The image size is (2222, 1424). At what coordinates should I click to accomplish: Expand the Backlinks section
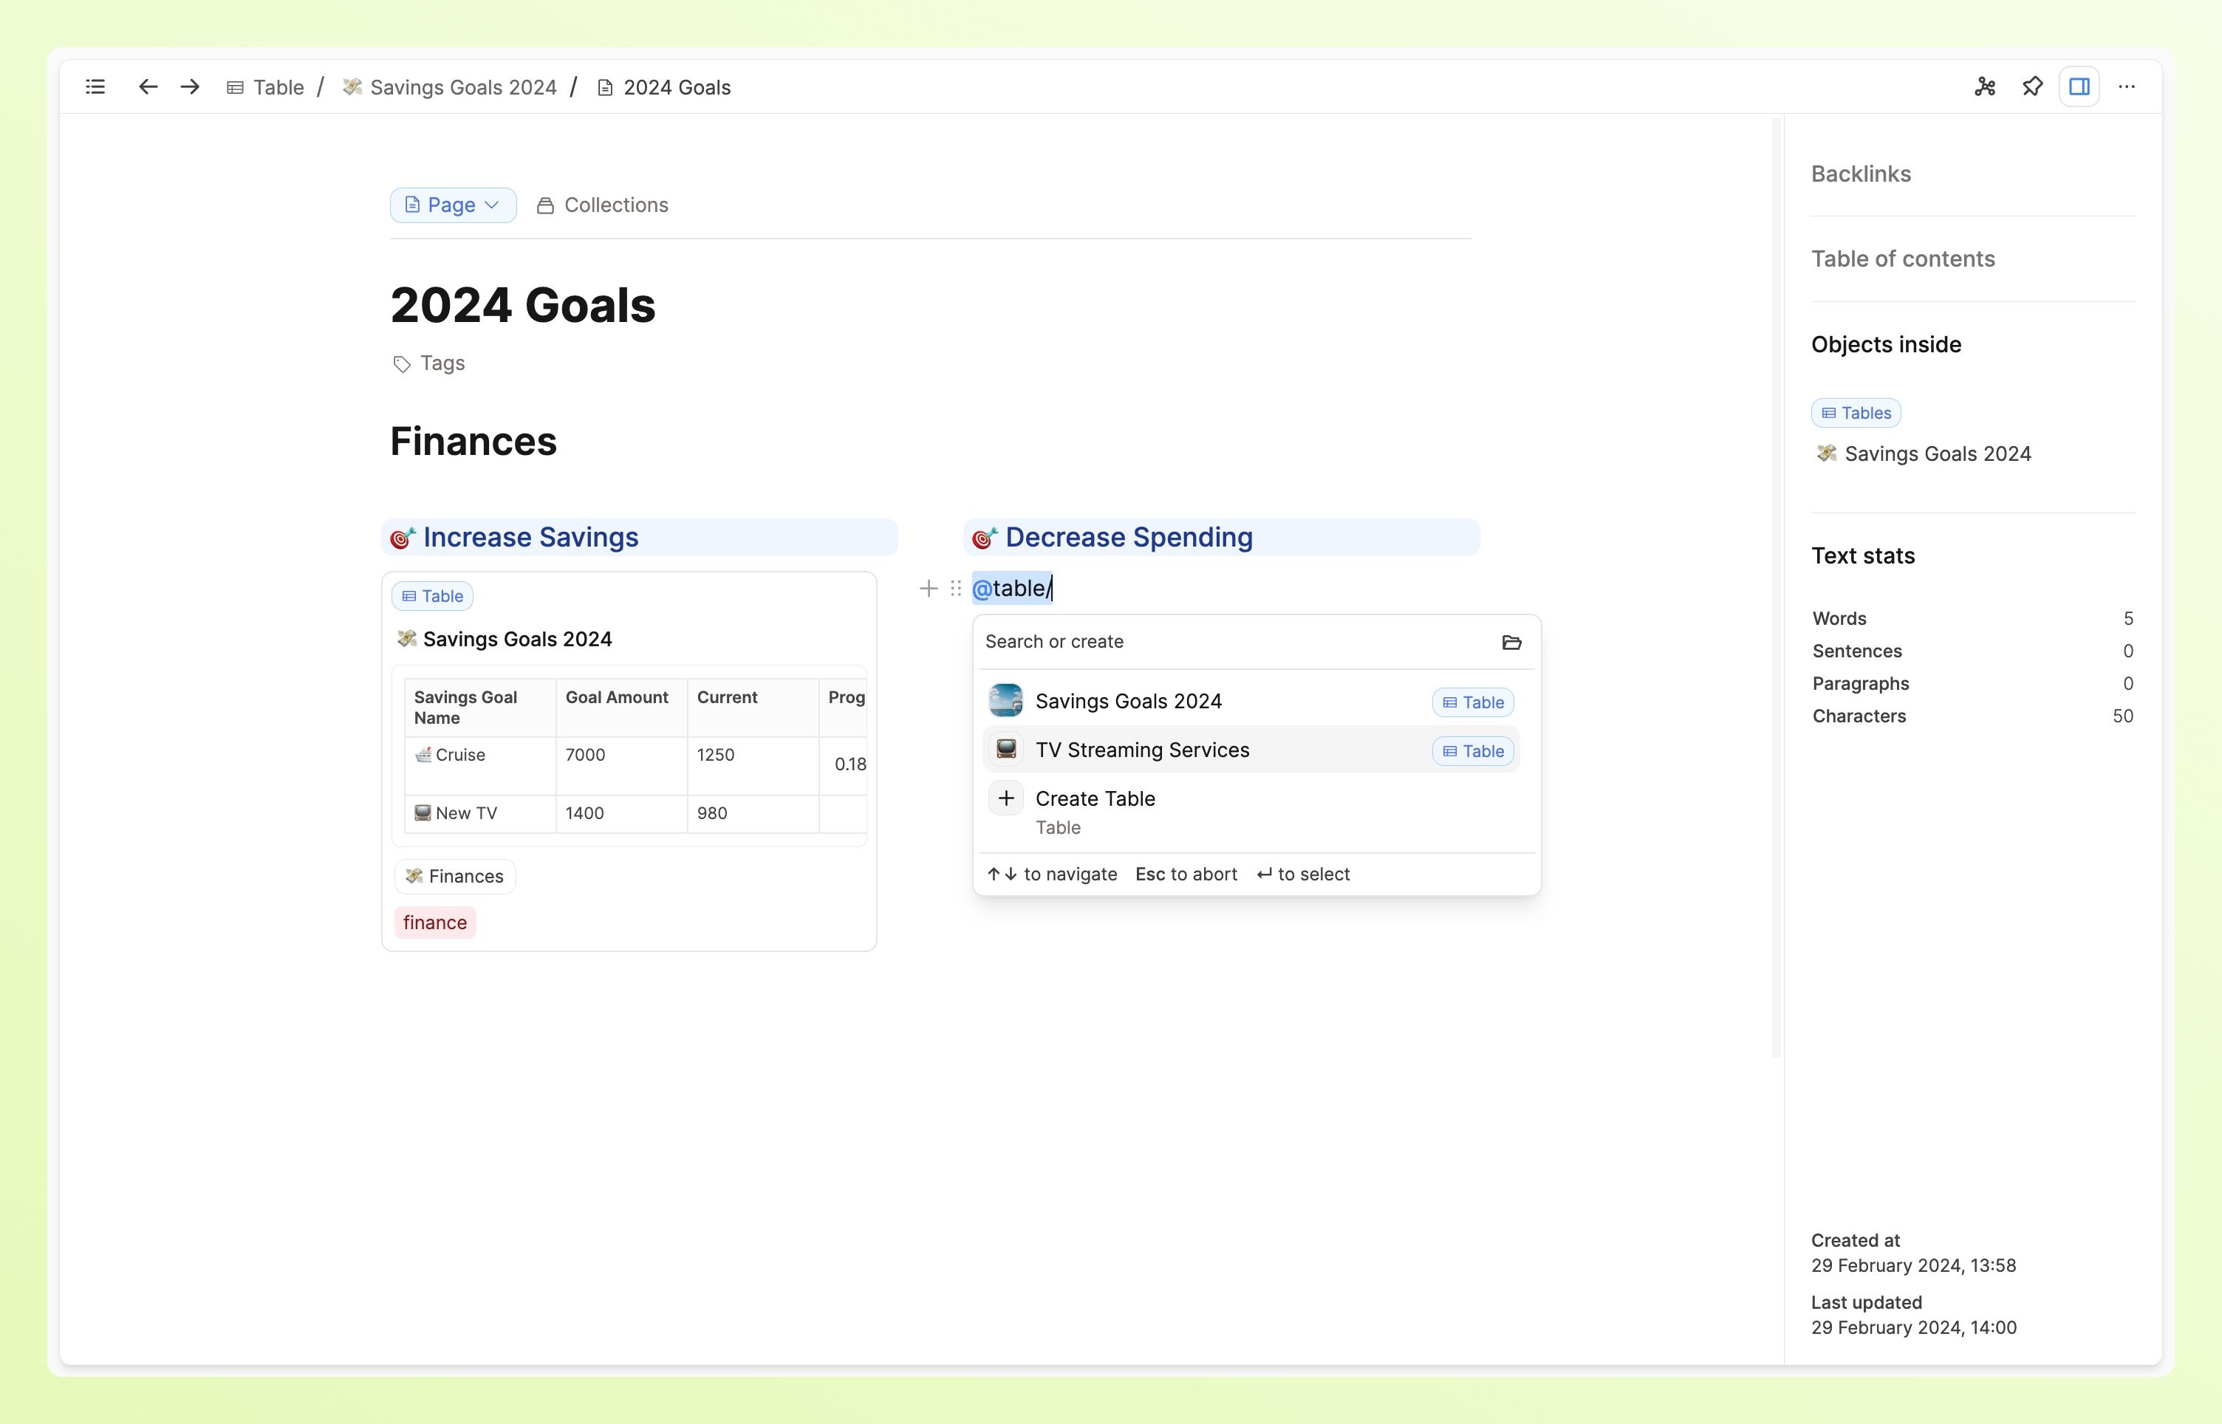pyautogui.click(x=1861, y=174)
